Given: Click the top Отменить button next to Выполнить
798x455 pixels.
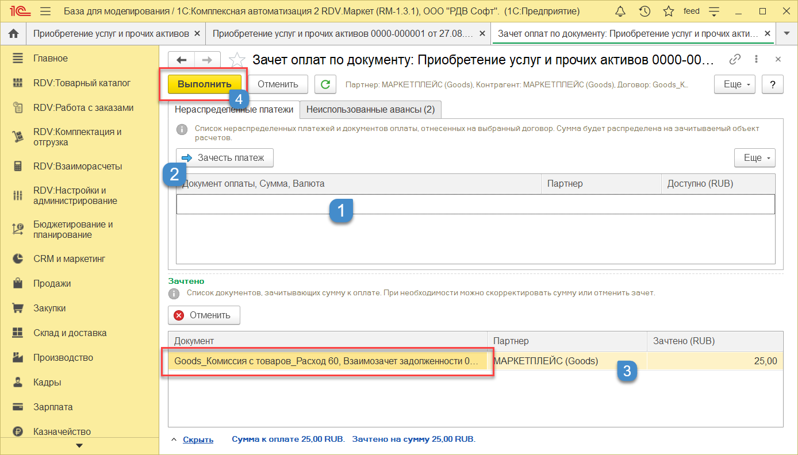Looking at the screenshot, I should [x=278, y=84].
